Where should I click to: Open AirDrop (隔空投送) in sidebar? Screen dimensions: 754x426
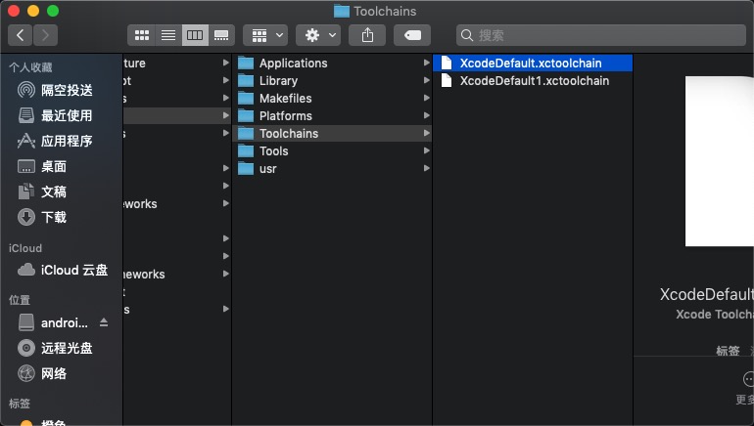61,90
